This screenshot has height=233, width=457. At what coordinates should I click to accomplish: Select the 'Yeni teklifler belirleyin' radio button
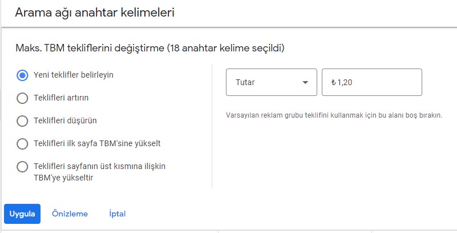click(22, 75)
